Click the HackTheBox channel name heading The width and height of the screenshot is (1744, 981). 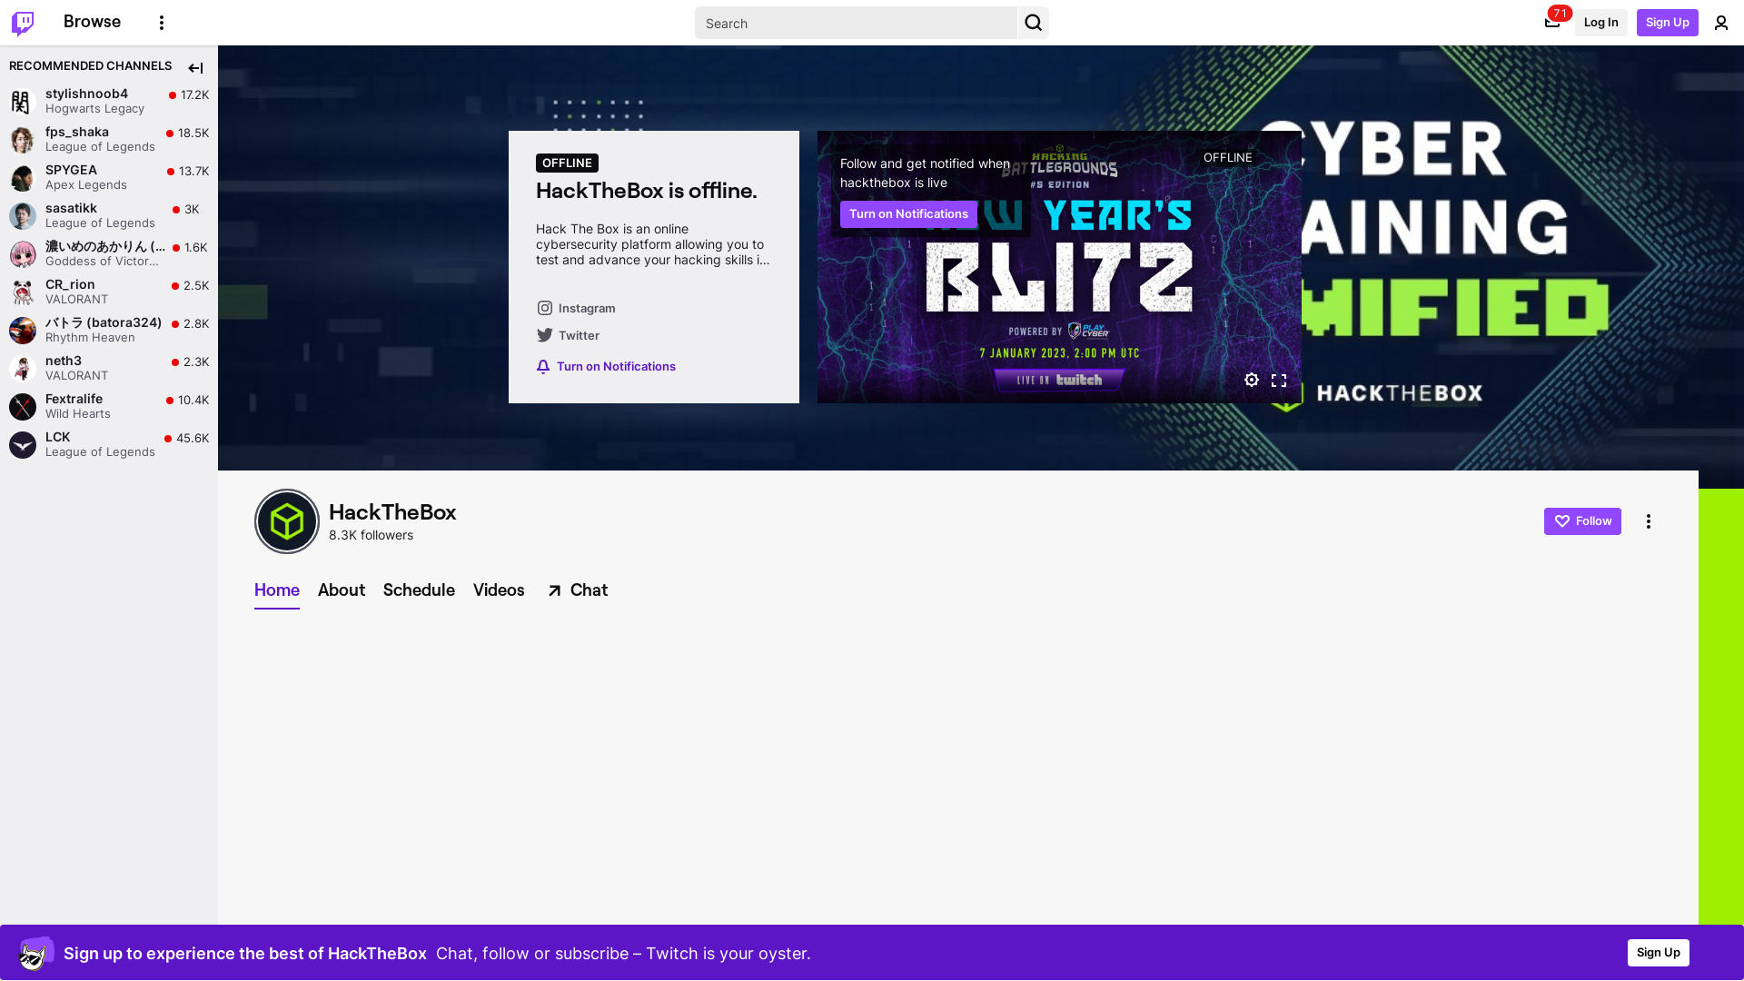392,512
